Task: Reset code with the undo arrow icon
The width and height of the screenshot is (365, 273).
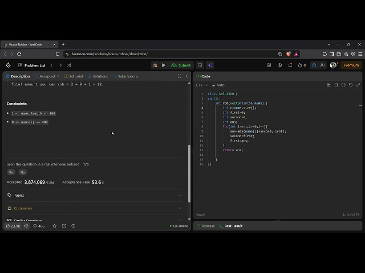Action: 351,85
